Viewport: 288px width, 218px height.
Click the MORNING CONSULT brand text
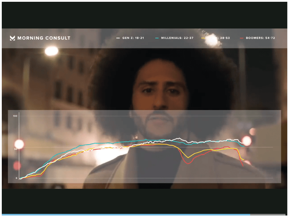pyautogui.click(x=44, y=38)
